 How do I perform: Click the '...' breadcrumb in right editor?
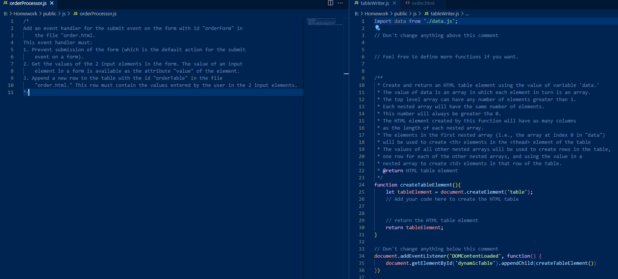[x=467, y=13]
